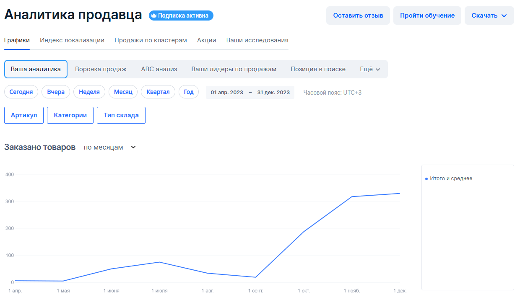Select the Квартал period chip
The height and width of the screenshot is (305, 520).
(158, 92)
